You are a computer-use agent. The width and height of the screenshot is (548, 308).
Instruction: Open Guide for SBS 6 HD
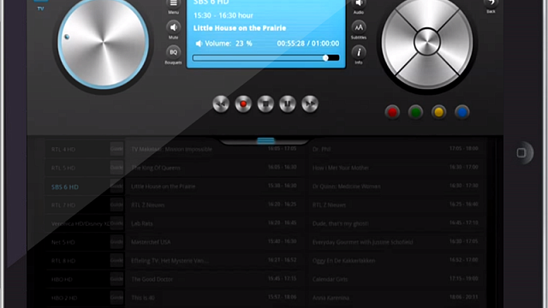click(x=116, y=187)
